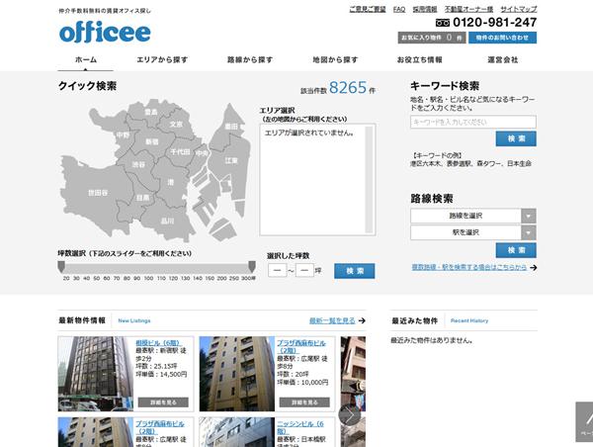The image size is (593, 447).
Task: Select 墨田 area on the map
Action: click(230, 126)
